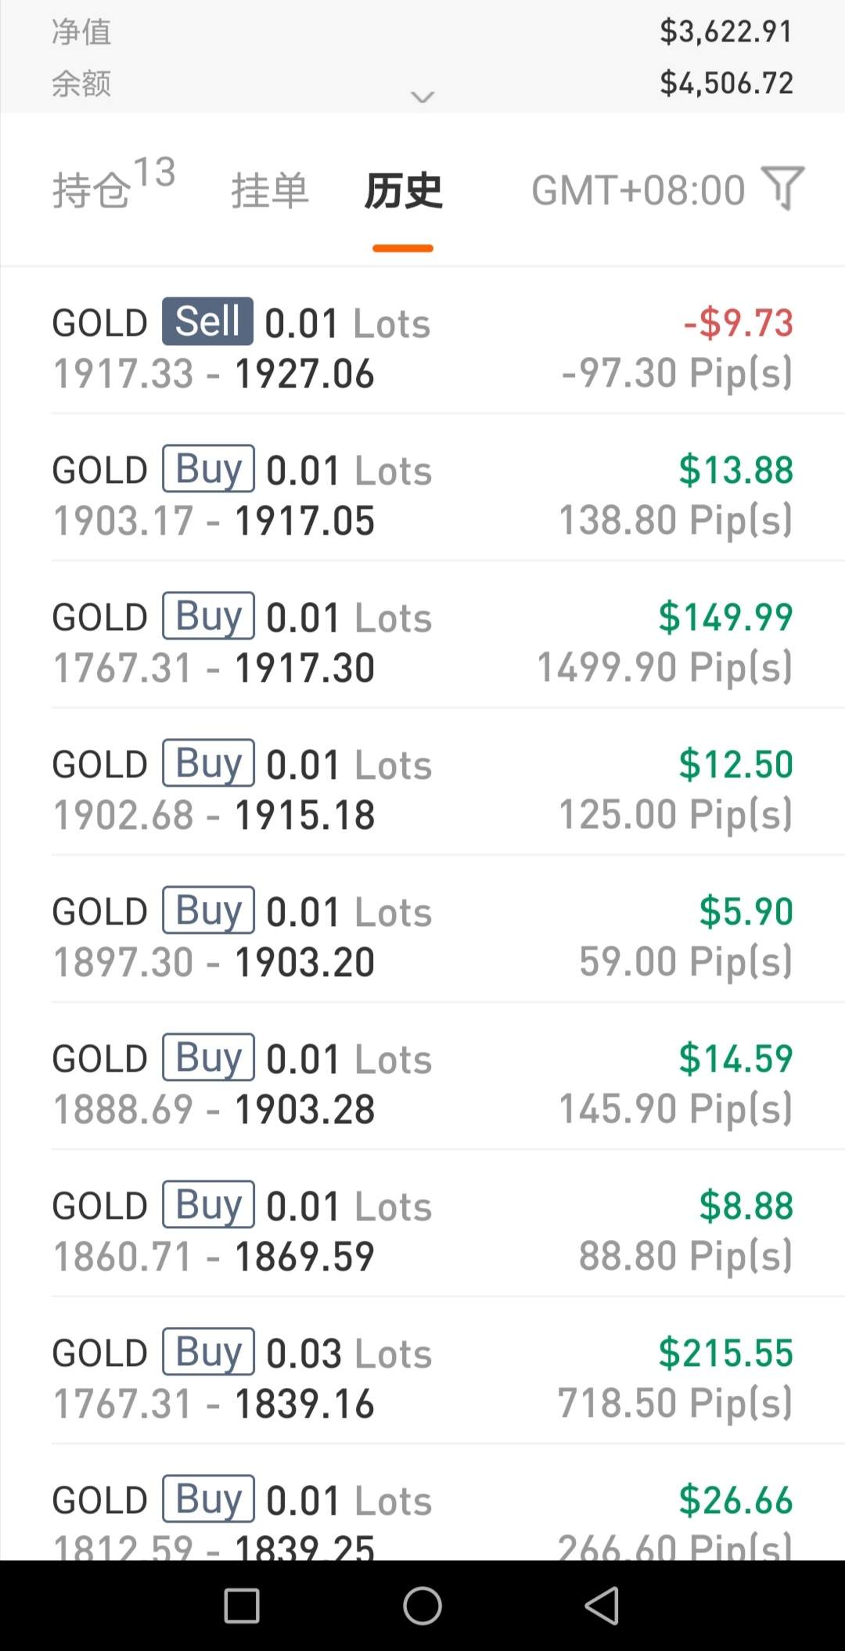Expand account summary with chevron arrow
Viewport: 845px width, 1651px height.
422,98
